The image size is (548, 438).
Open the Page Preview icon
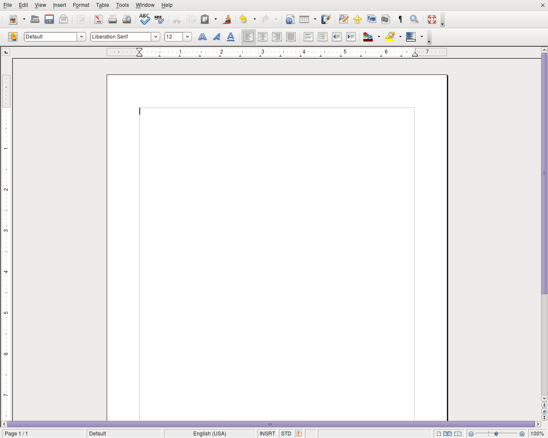pos(127,19)
